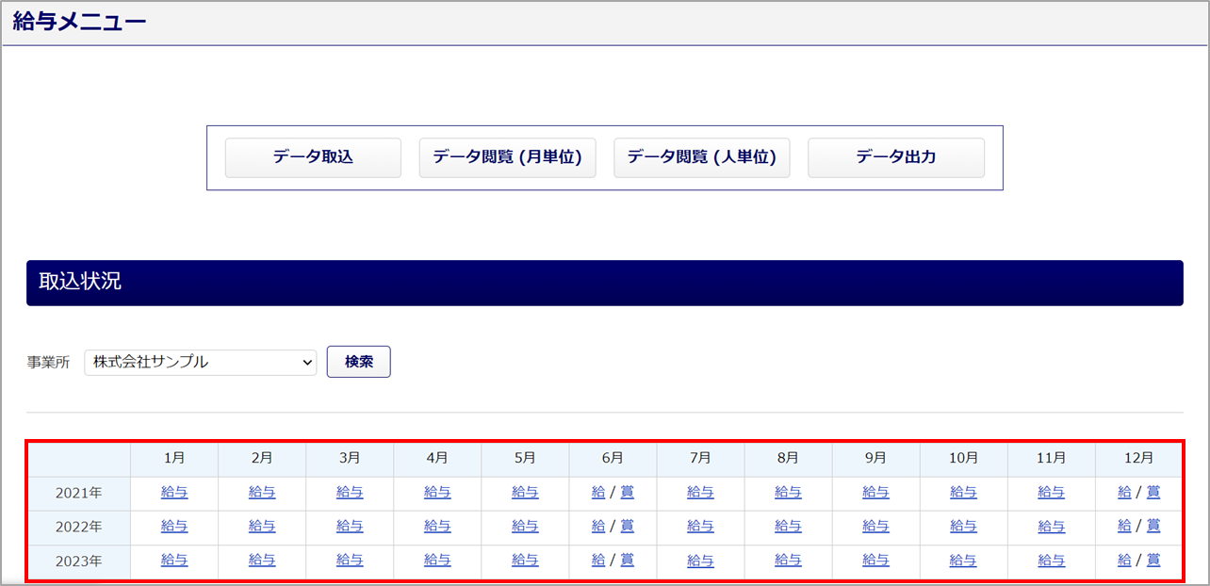
Task: Open 給与 link for July 2022
Action: (700, 526)
